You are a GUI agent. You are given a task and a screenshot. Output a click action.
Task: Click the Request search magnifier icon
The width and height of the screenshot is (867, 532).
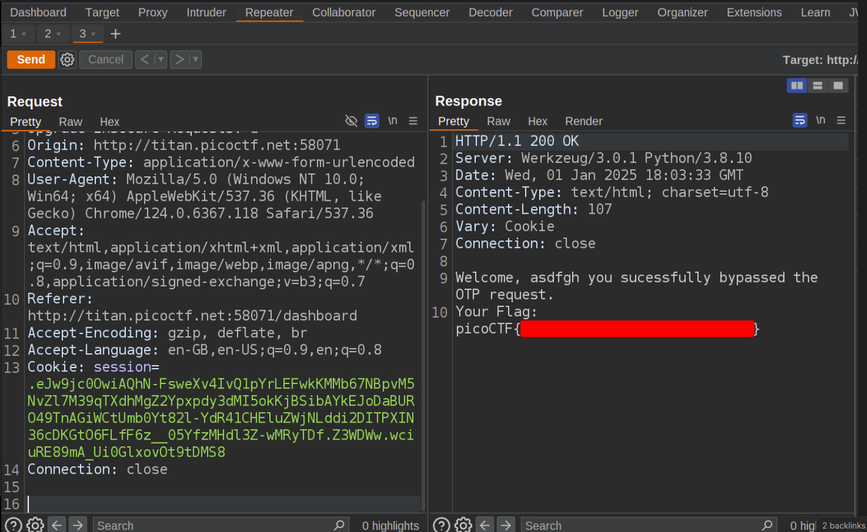pyautogui.click(x=339, y=525)
